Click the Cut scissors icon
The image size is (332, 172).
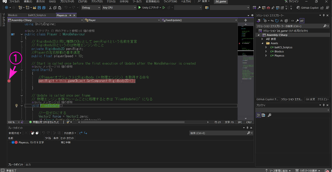tap(50, 8)
